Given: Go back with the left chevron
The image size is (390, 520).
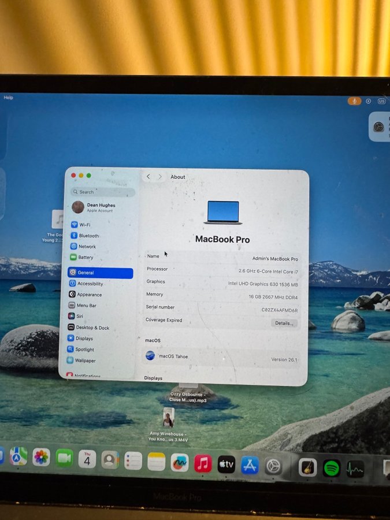Looking at the screenshot, I should [148, 177].
